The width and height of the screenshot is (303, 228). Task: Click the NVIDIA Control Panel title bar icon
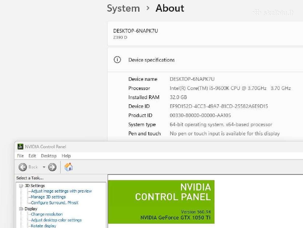point(20,147)
